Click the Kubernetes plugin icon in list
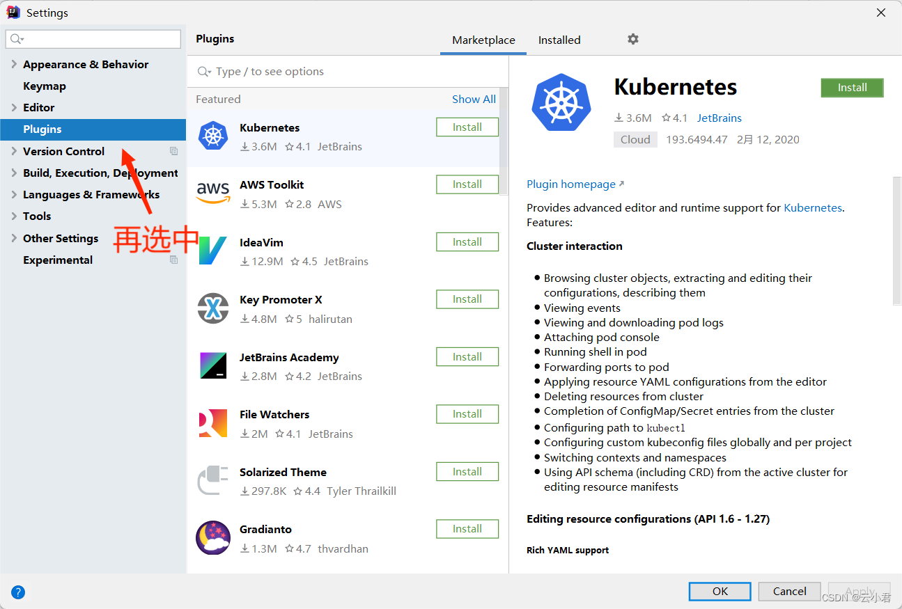The width and height of the screenshot is (902, 609). (213, 136)
